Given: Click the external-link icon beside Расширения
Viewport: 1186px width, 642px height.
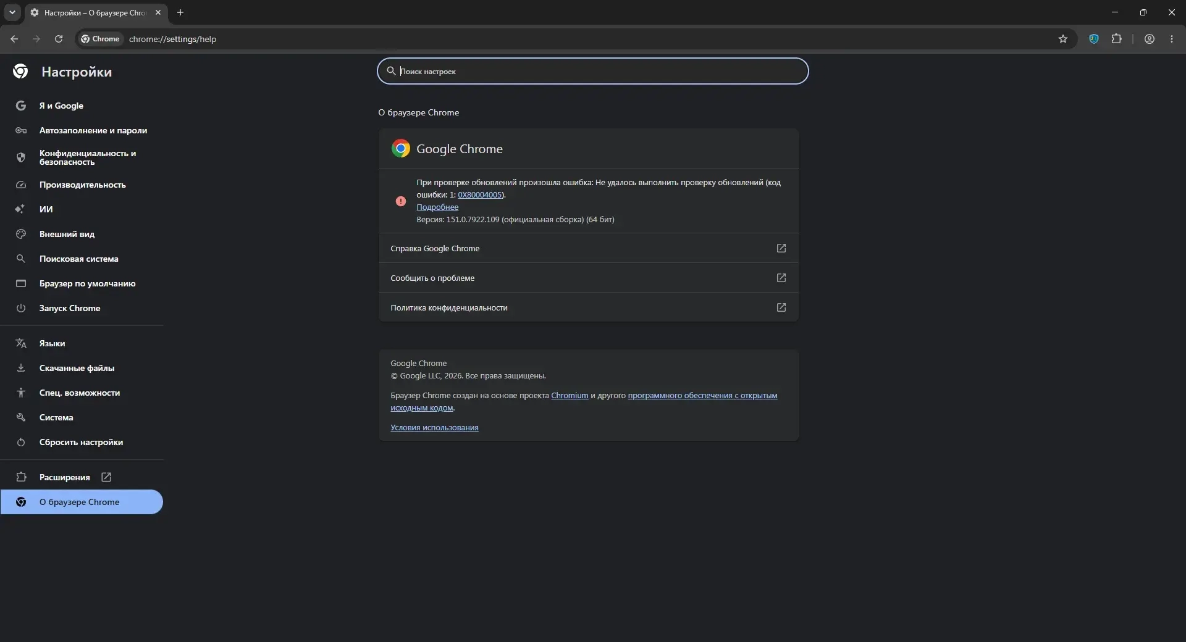Looking at the screenshot, I should [x=106, y=477].
